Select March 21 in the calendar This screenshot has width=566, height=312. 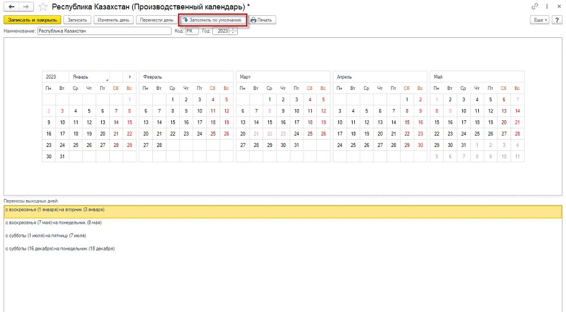click(256, 133)
